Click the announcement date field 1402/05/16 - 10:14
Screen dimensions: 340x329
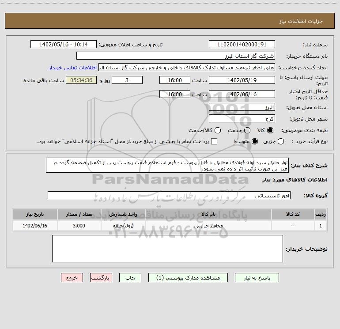click(64, 45)
